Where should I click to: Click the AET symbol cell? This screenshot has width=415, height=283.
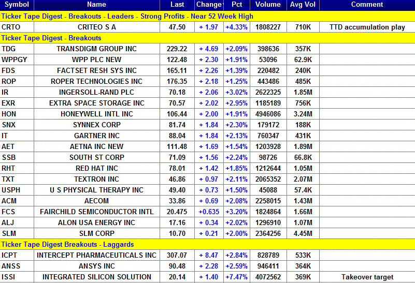pyautogui.click(x=17, y=146)
